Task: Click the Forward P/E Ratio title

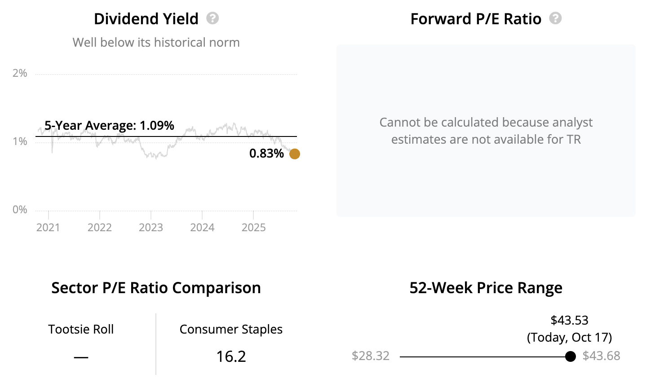Action: (476, 19)
